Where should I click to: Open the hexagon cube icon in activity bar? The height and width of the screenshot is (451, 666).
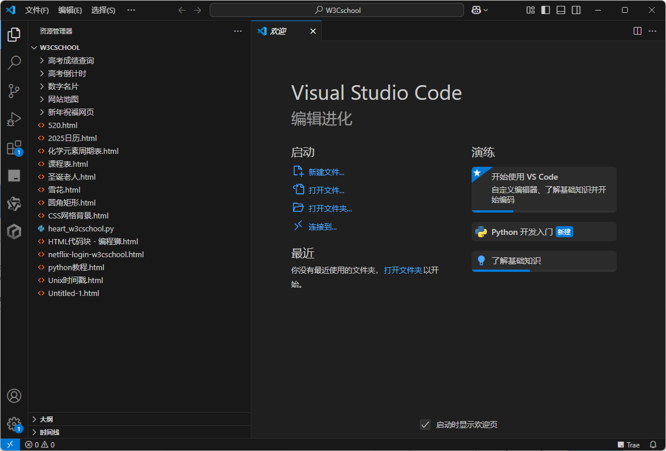14,232
